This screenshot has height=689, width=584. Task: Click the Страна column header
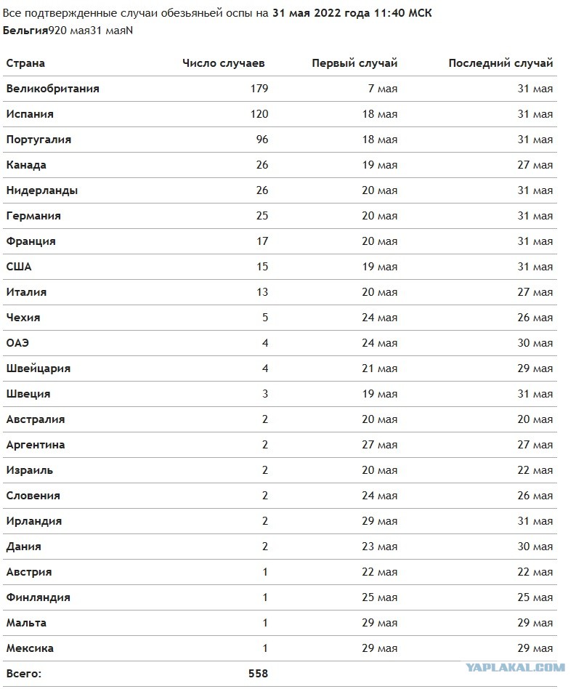click(x=25, y=63)
